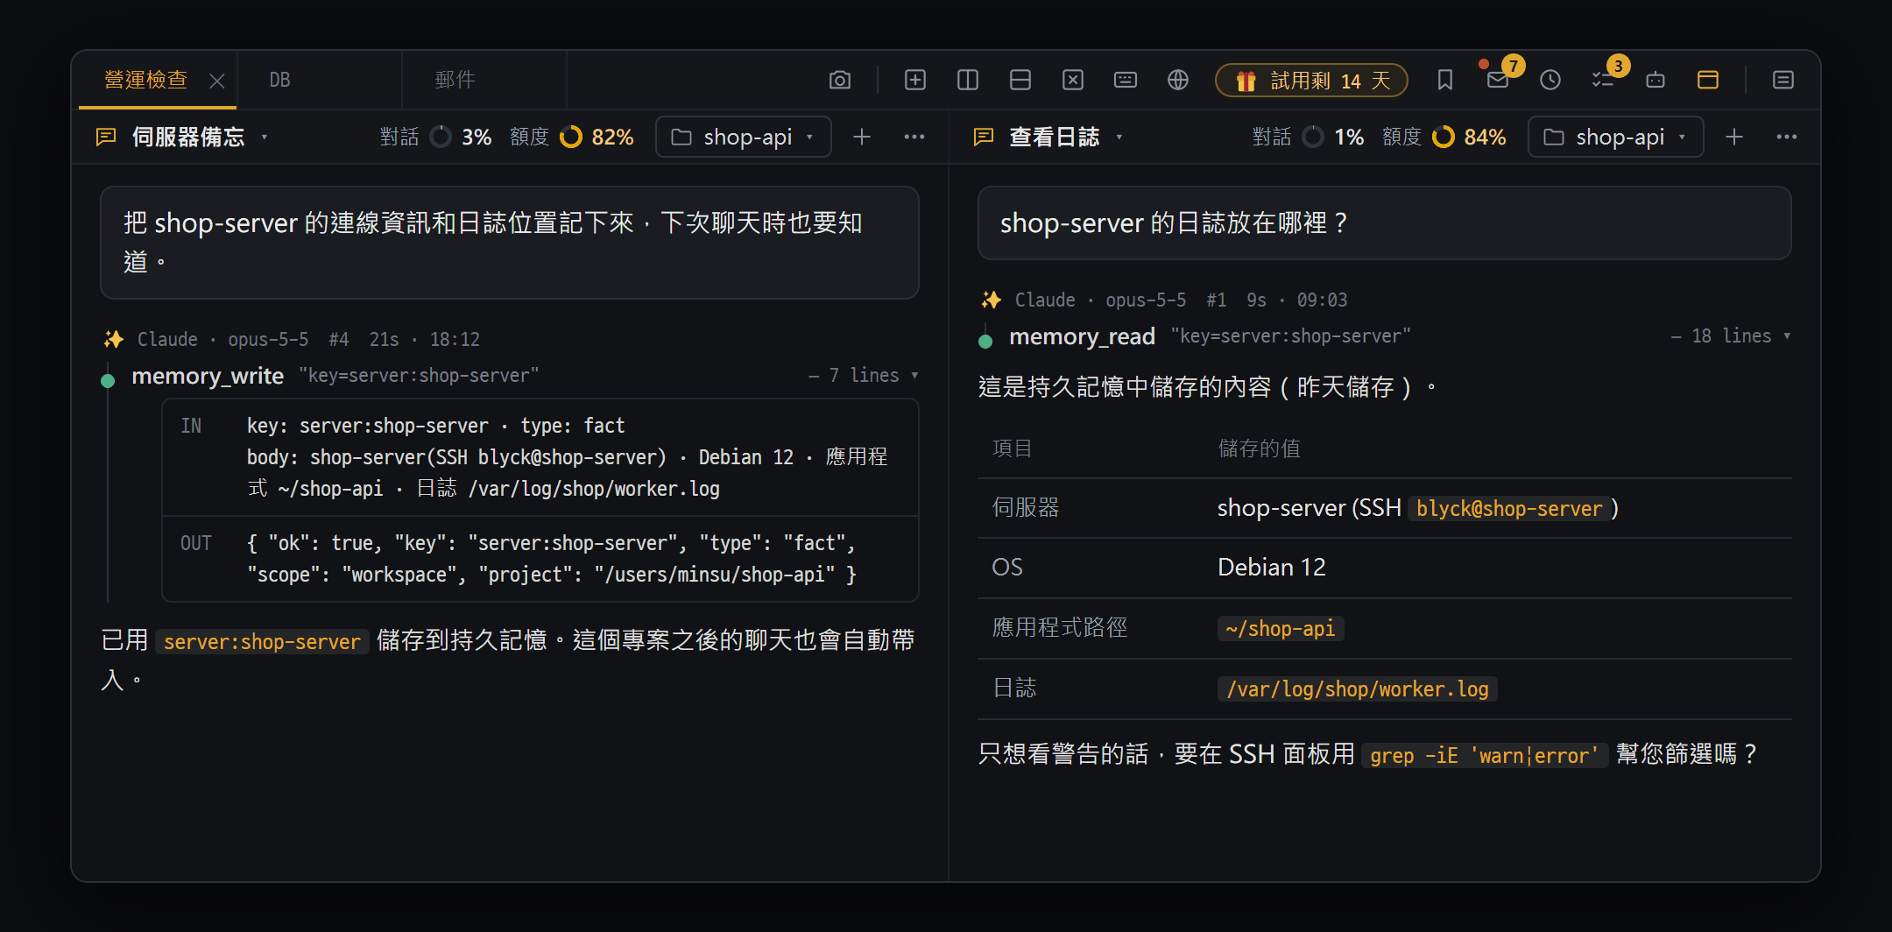This screenshot has height=932, width=1892.
Task: Open left pane more options menu
Action: [x=914, y=138]
